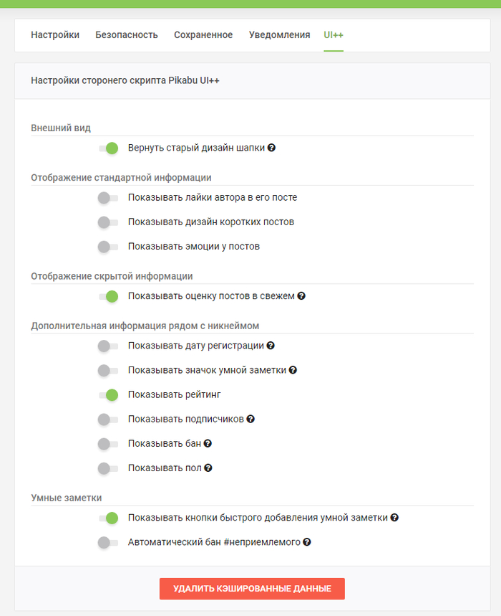Viewport: 501px width, 616px height.
Task: Open the 'Настройки' tab
Action: [x=55, y=35]
